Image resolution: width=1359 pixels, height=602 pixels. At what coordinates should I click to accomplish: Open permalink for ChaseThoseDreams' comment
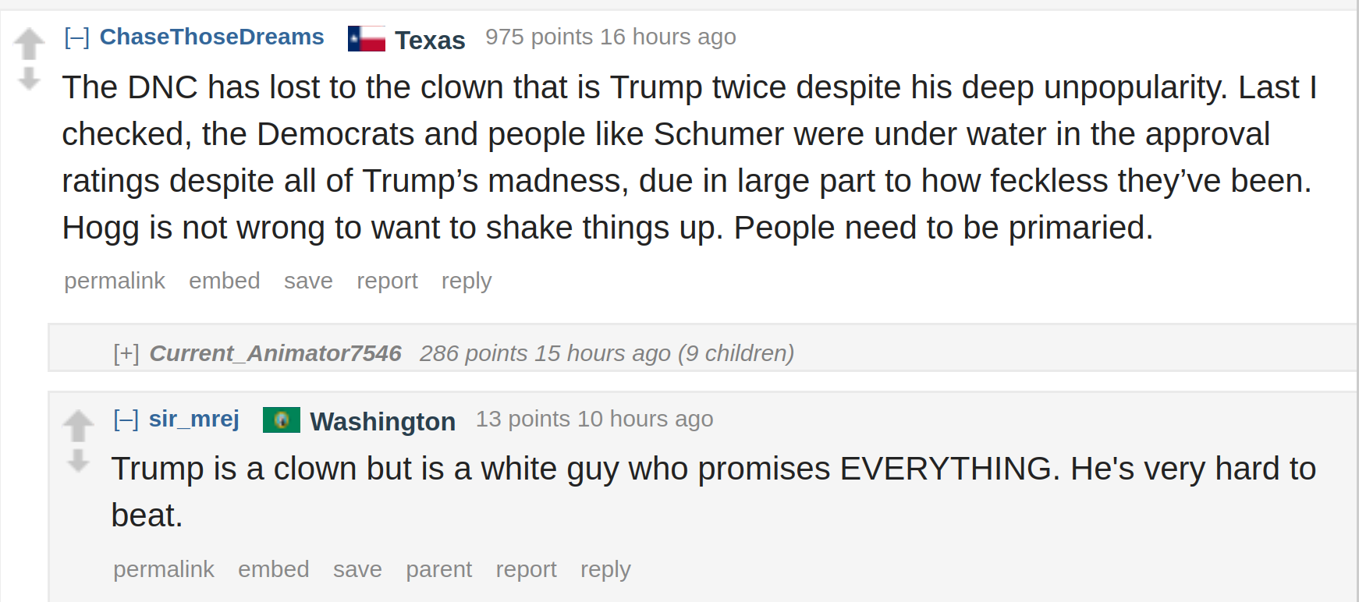(115, 281)
